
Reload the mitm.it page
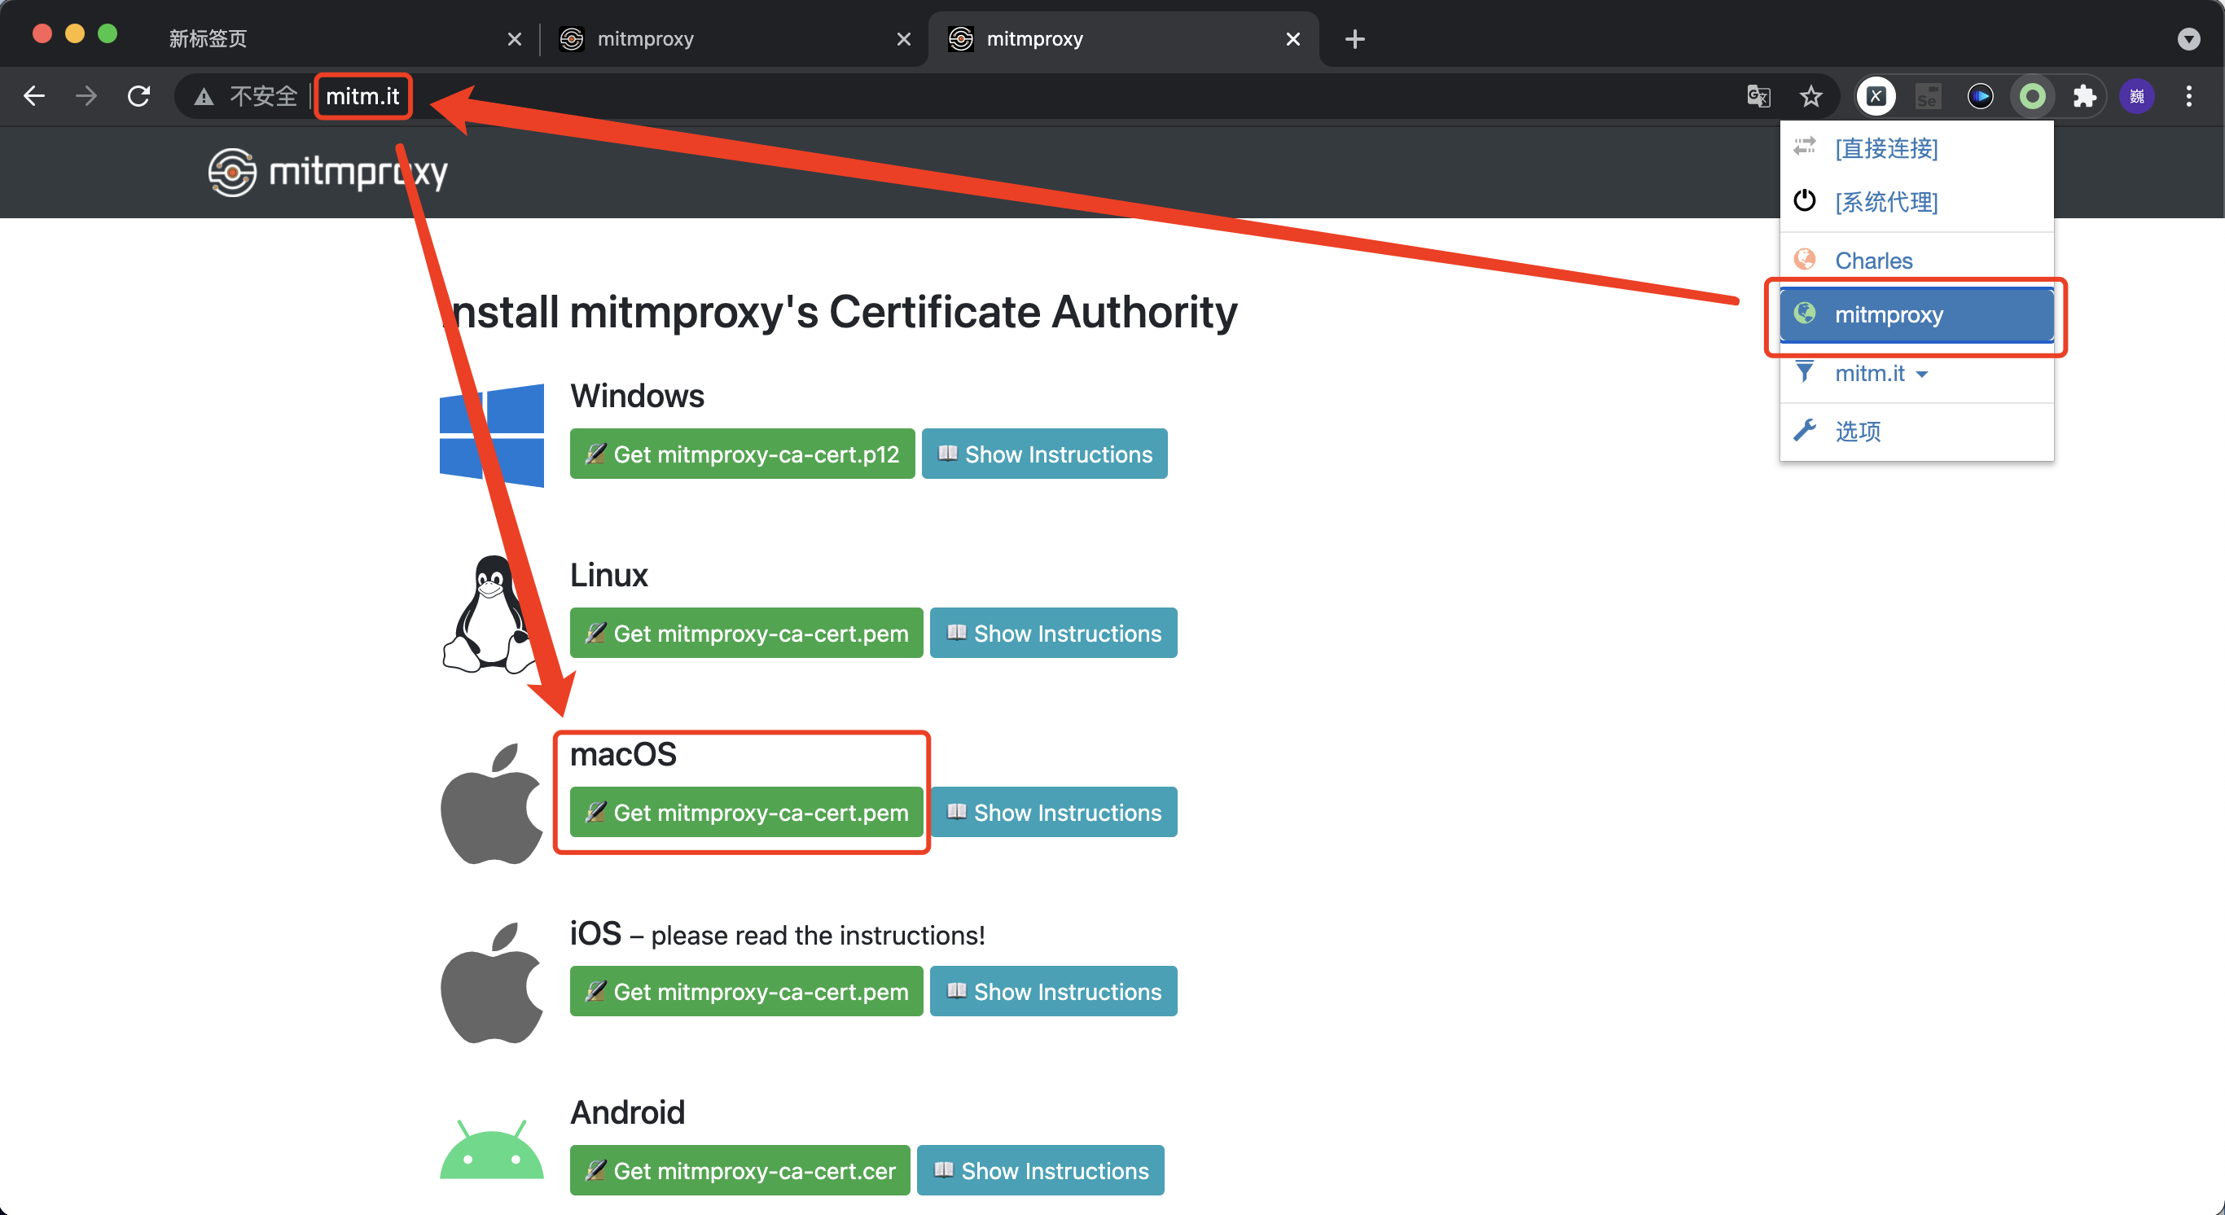pyautogui.click(x=139, y=96)
